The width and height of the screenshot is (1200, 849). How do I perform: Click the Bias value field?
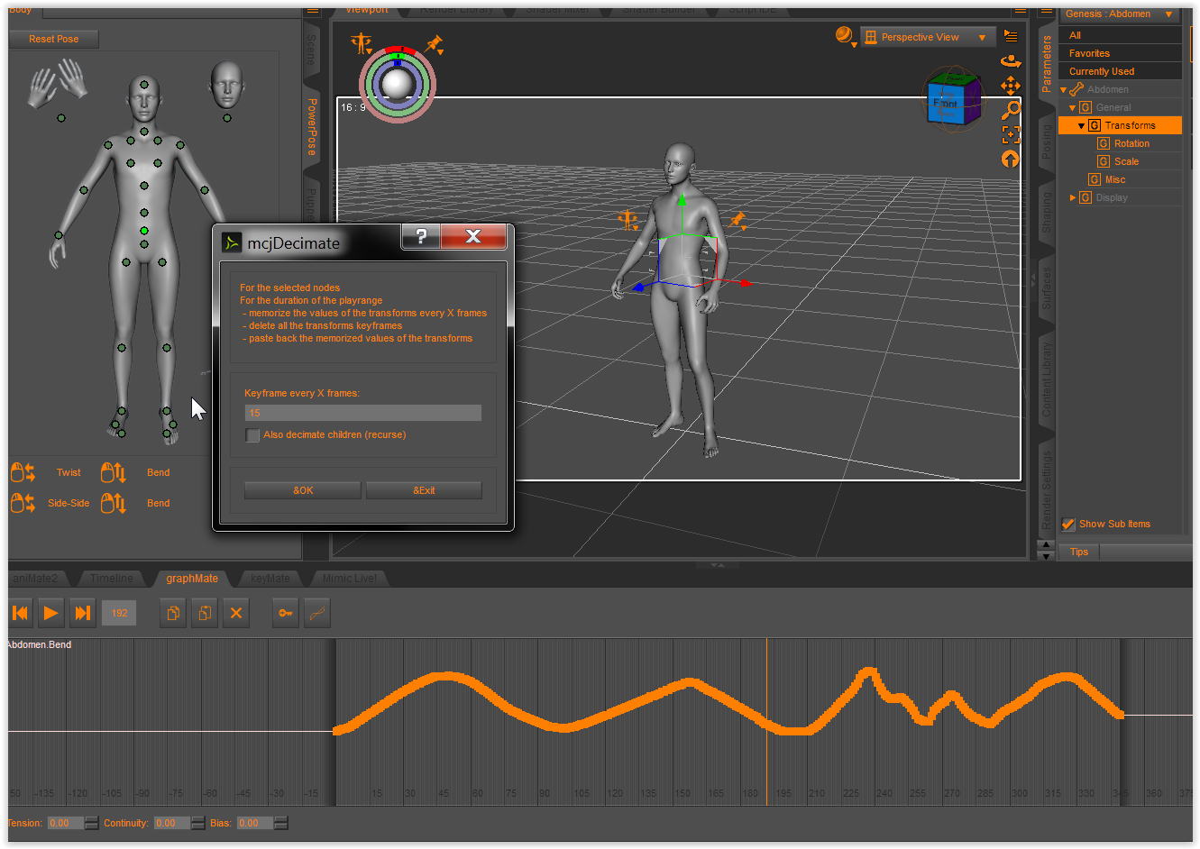tap(254, 823)
